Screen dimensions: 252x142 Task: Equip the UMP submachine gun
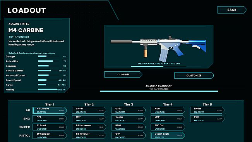[168, 119]
